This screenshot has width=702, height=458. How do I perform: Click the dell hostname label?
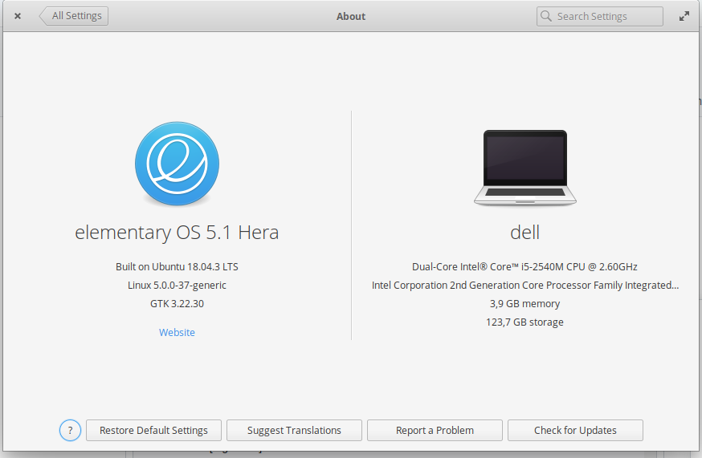click(524, 232)
